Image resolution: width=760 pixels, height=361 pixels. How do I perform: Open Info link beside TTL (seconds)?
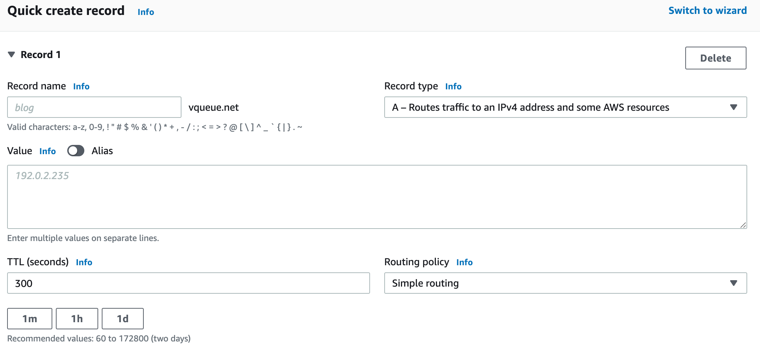coord(84,262)
